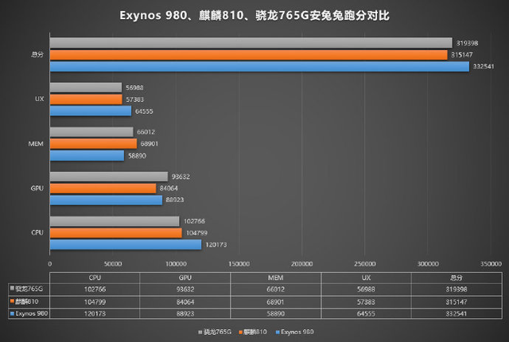
Task: Select the blue 总分 bar labeled 332541
Action: coord(259,67)
